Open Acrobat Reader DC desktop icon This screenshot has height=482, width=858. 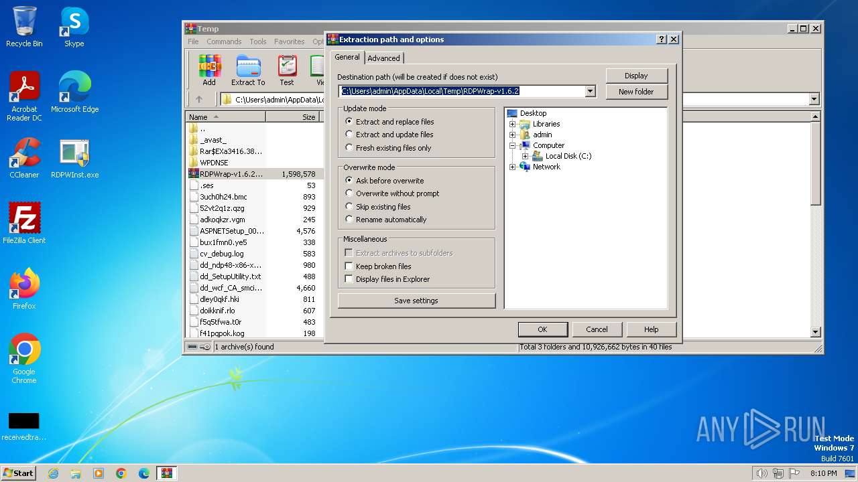pos(24,97)
